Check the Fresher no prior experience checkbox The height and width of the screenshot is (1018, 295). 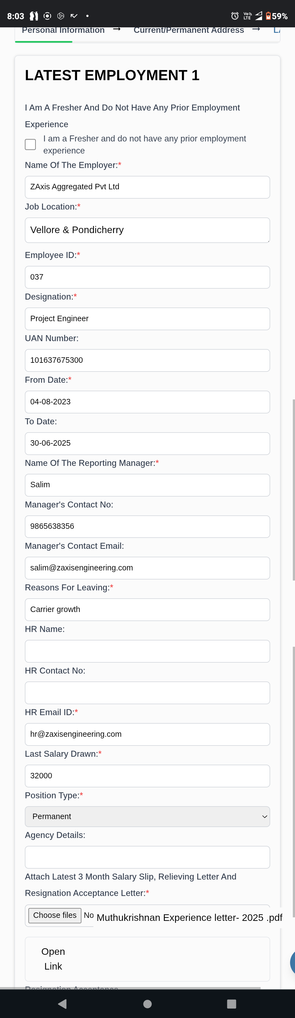30,144
